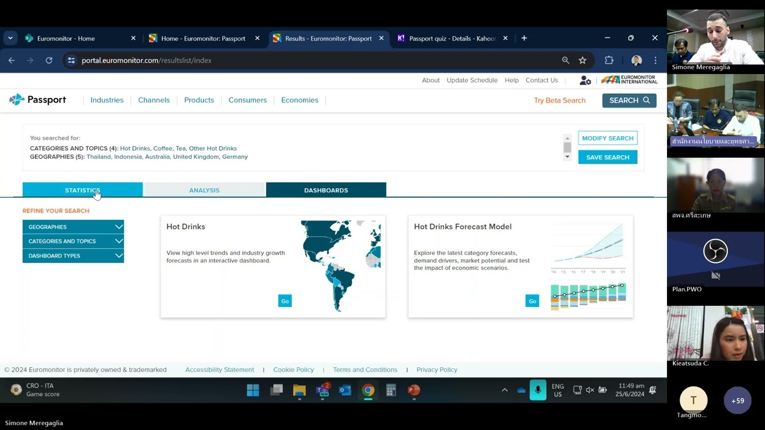This screenshot has height=430, width=765.
Task: Open the Channels menu
Action: [x=154, y=100]
